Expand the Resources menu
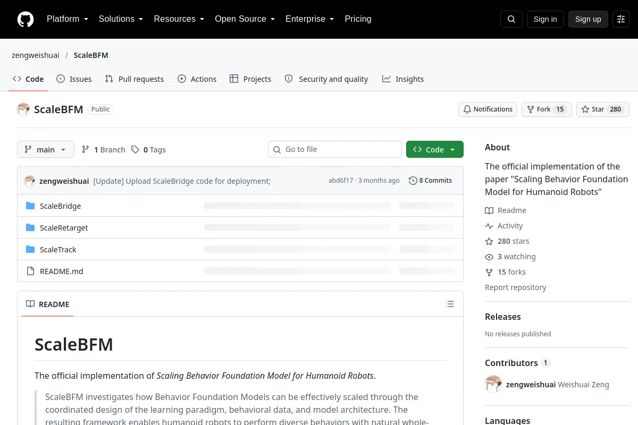This screenshot has width=638, height=425. pos(179,19)
